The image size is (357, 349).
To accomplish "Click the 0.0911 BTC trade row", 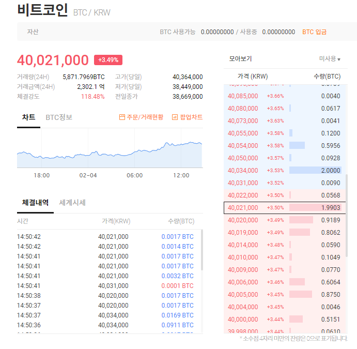I will (x=109, y=325).
